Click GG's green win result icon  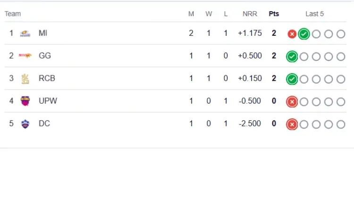pos(292,57)
